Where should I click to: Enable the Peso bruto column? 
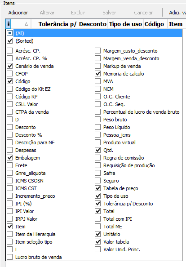[x=97, y=120]
